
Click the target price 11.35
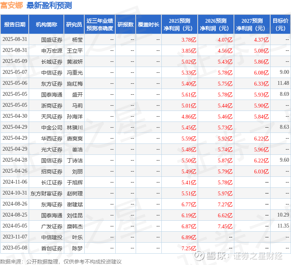point(283,226)
